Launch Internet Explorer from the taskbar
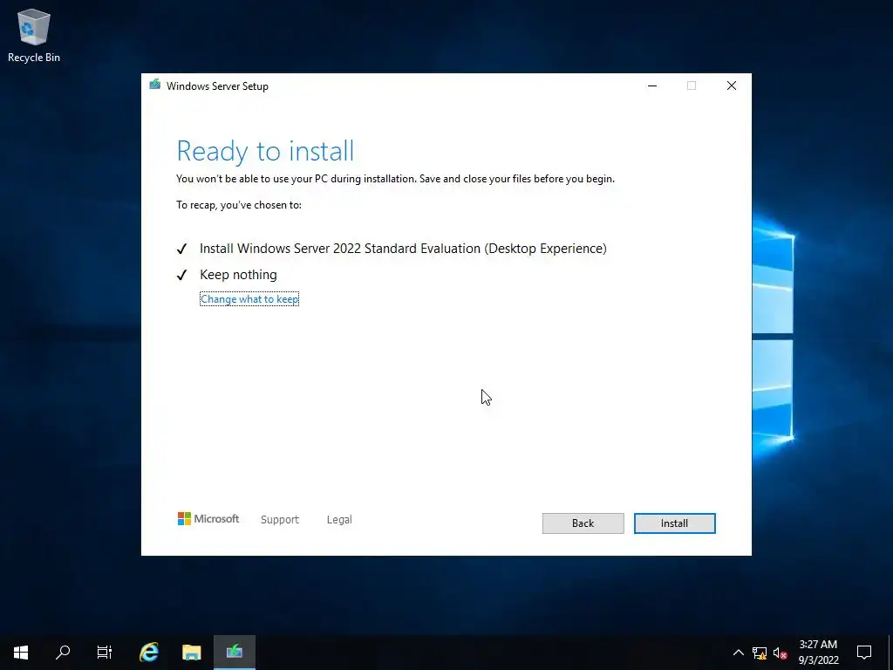 [149, 652]
